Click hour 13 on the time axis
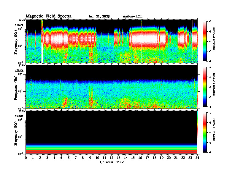The width and height of the screenshot is (235, 181). (x=119, y=158)
